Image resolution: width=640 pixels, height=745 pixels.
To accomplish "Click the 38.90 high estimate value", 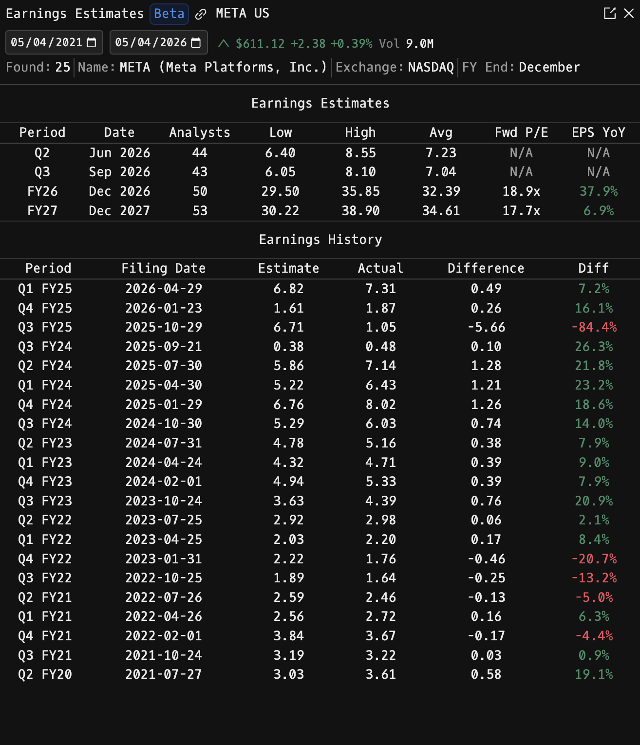I will point(360,211).
